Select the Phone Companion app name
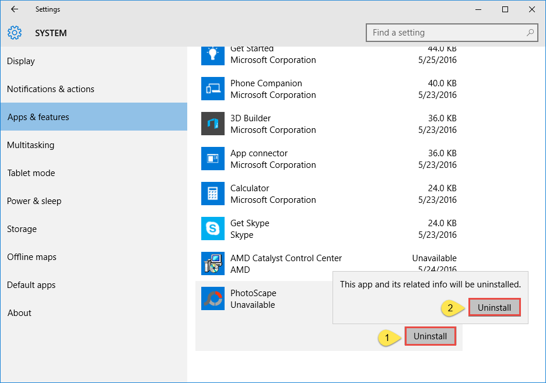This screenshot has height=383, width=546. click(x=266, y=83)
